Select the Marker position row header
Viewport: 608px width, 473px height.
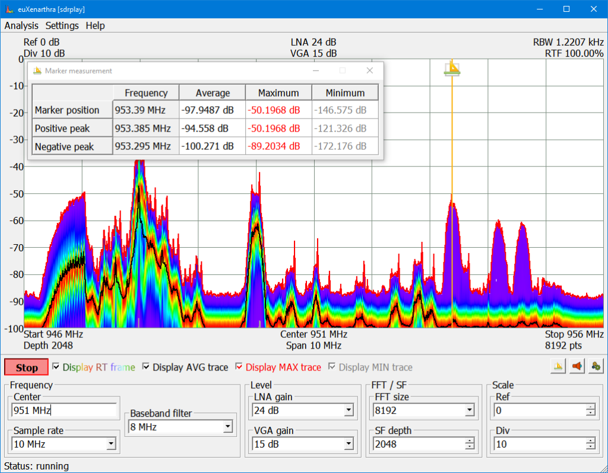tap(72, 110)
